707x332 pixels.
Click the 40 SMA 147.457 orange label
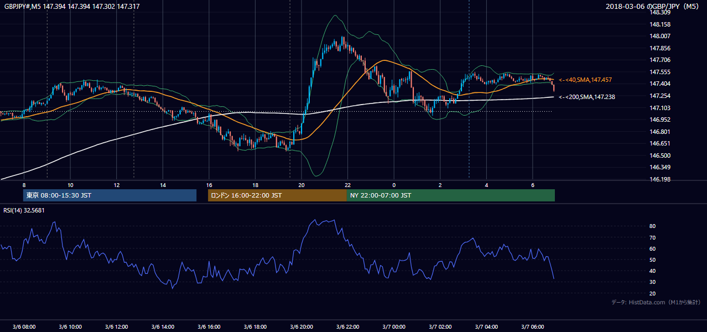[x=585, y=80]
